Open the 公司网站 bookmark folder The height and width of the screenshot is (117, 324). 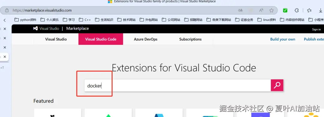tap(171, 20)
